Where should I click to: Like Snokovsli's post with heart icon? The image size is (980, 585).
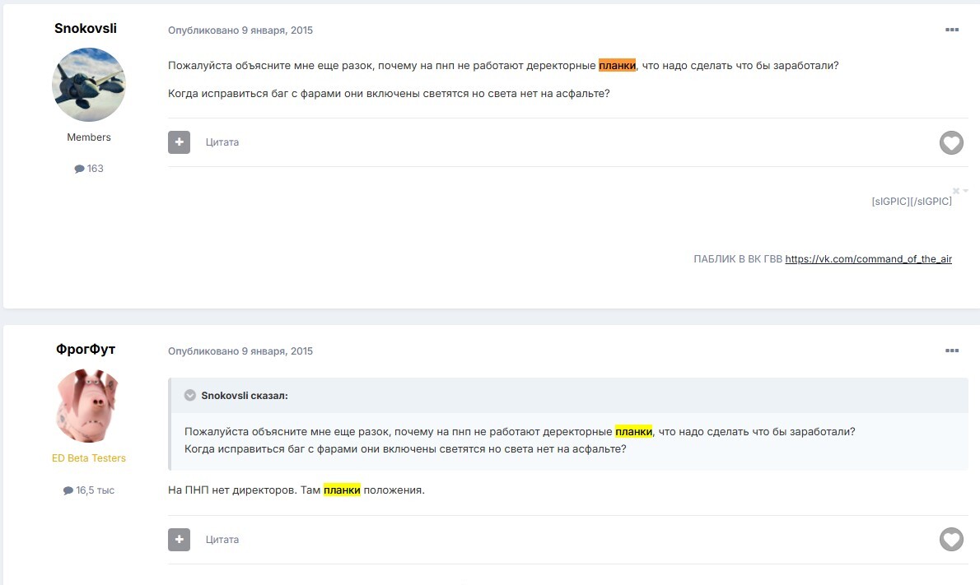951,143
